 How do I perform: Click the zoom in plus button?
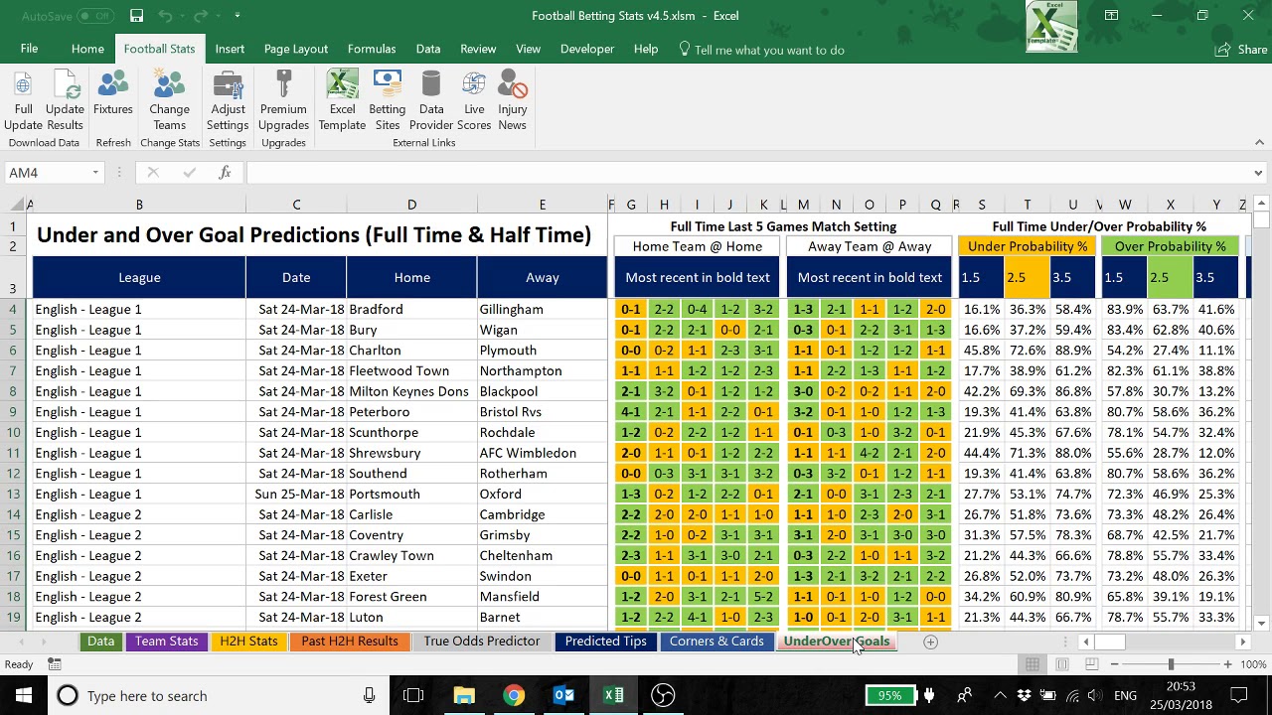click(x=1227, y=664)
